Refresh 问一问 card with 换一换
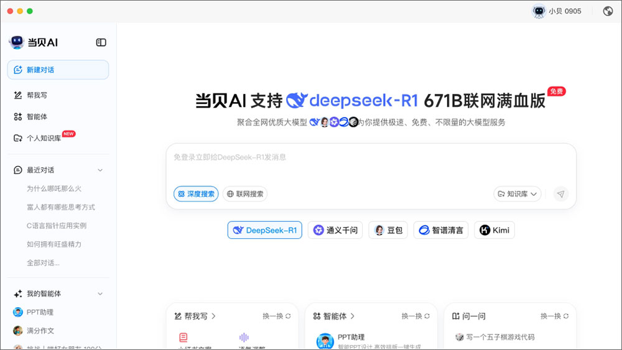622x350 pixels. (554, 316)
